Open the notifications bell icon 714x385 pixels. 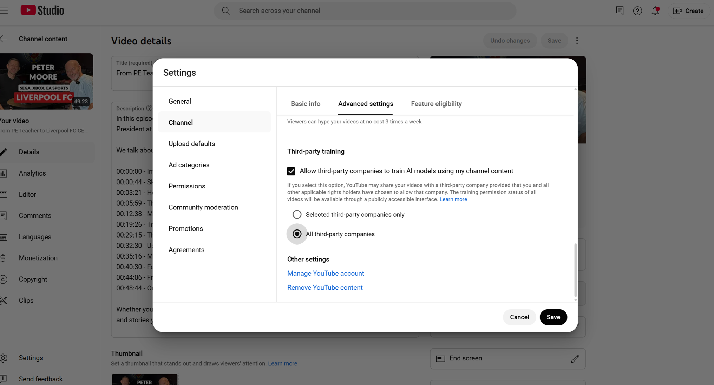[655, 11]
